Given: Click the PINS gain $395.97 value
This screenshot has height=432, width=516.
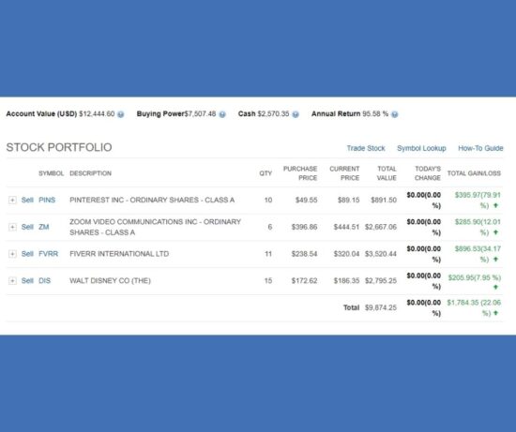Looking at the screenshot, I should pyautogui.click(x=478, y=201).
